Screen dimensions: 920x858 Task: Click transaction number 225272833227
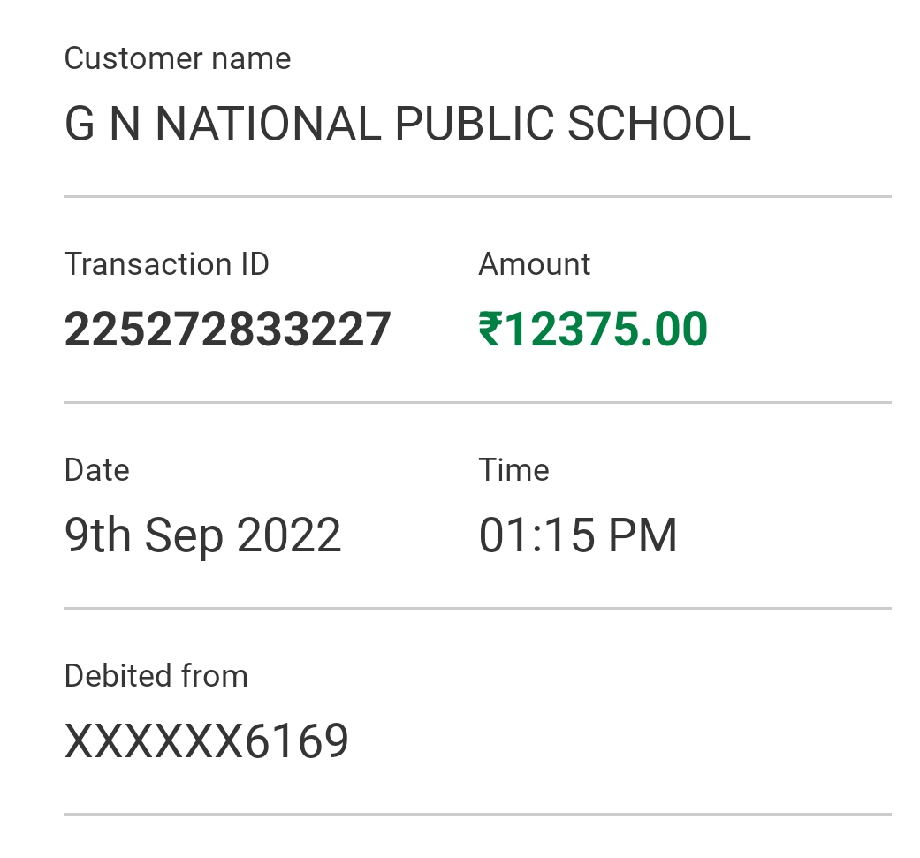(x=227, y=330)
